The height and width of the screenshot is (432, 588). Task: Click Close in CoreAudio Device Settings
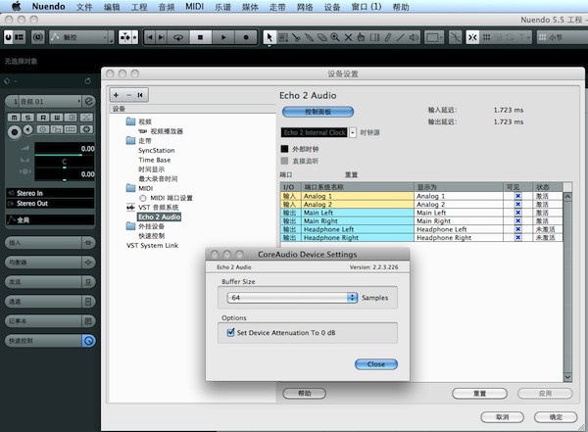coord(376,364)
